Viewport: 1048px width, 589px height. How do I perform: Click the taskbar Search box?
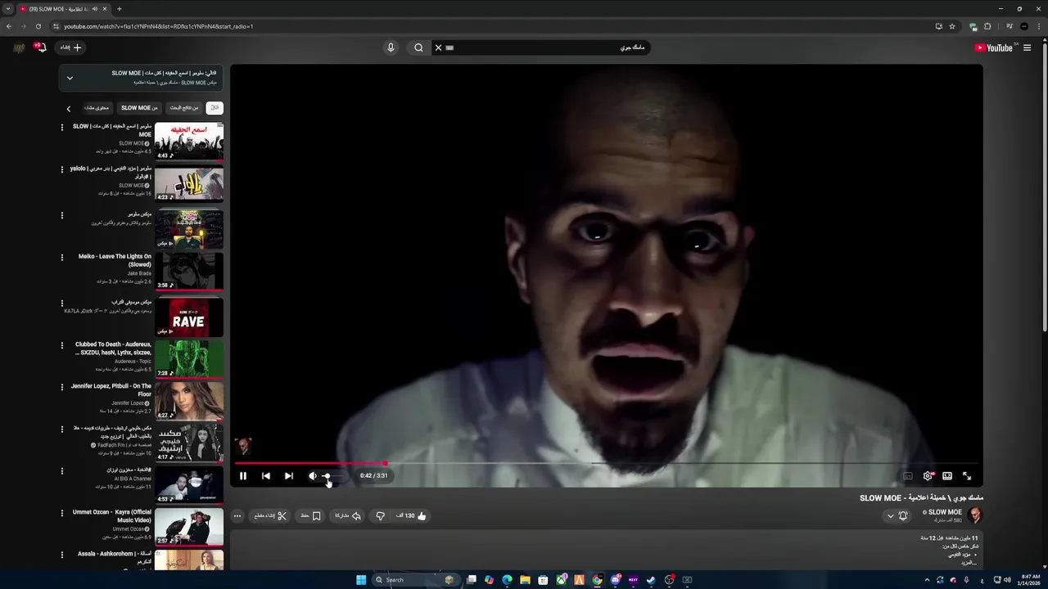tap(416, 580)
